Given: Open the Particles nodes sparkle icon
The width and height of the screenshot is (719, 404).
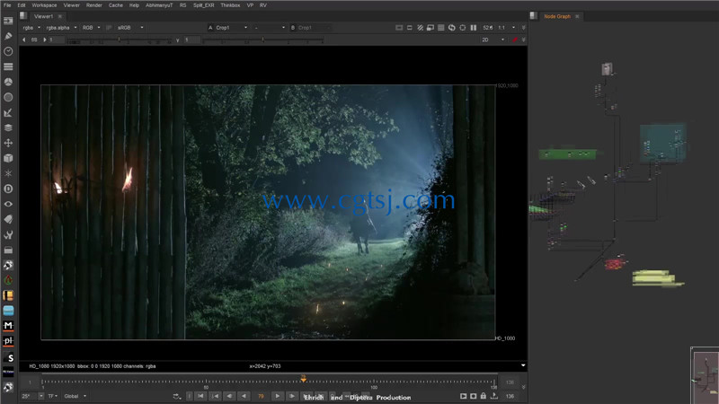Looking at the screenshot, I should pyautogui.click(x=8, y=173).
